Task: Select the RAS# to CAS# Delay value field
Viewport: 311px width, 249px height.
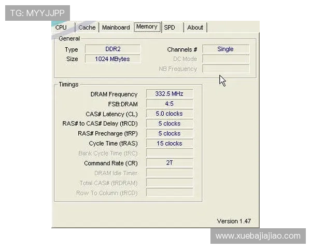Action: coord(169,123)
